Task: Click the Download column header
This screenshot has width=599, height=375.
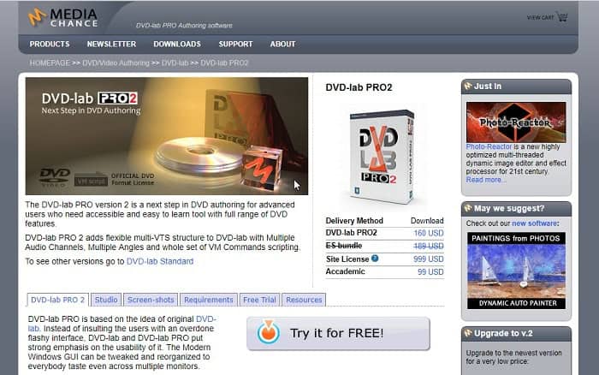Action: pos(427,221)
